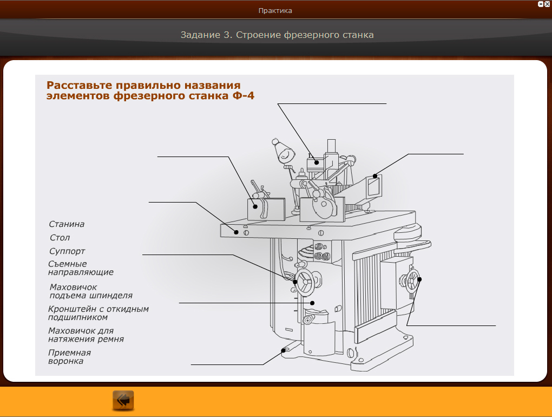This screenshot has height=417, width=552.
Task: Click marker dot on the table edge
Action: 236,231
